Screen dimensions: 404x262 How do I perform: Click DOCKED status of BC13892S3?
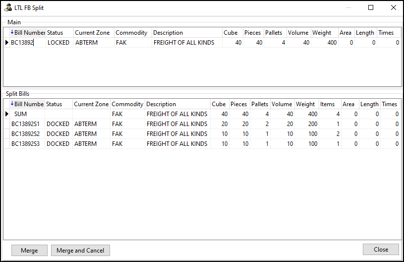point(58,143)
